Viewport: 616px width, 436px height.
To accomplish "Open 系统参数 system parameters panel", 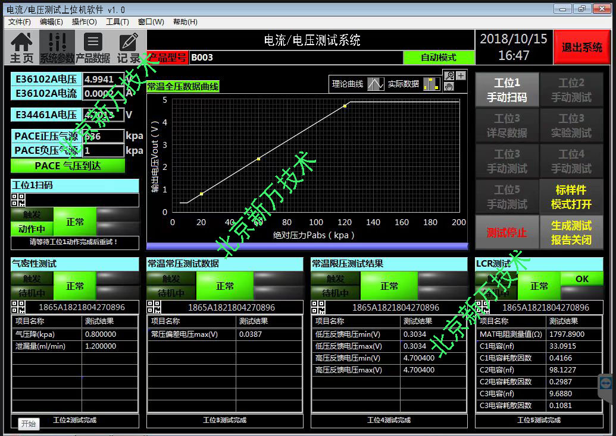I will coord(57,47).
